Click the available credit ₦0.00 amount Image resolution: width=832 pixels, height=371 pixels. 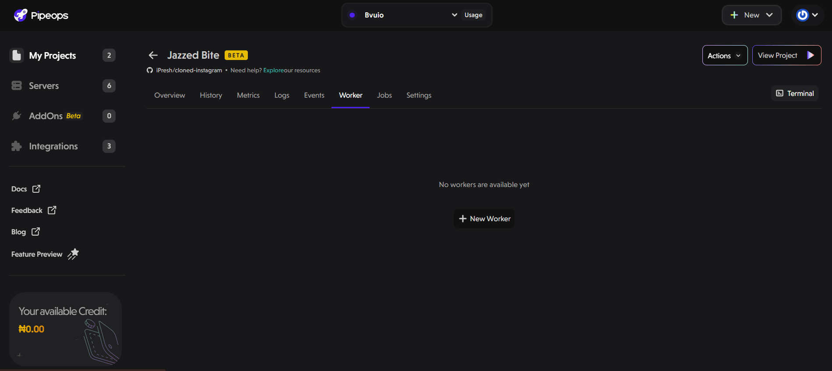(32, 329)
